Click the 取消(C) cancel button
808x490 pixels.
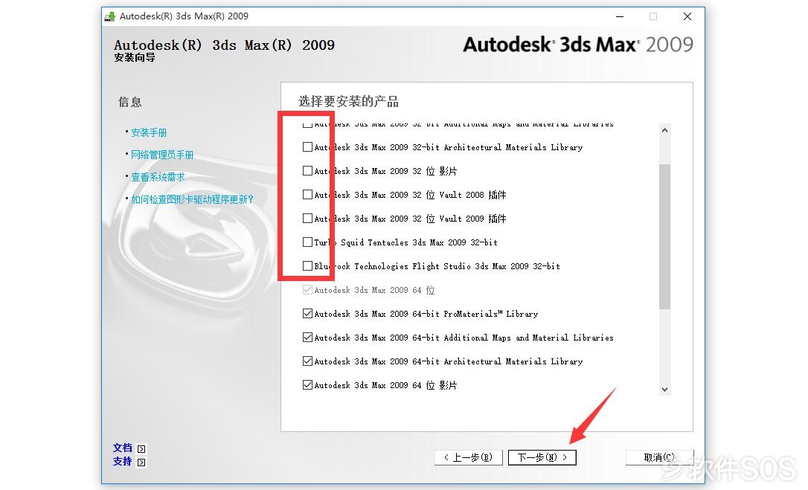click(659, 457)
